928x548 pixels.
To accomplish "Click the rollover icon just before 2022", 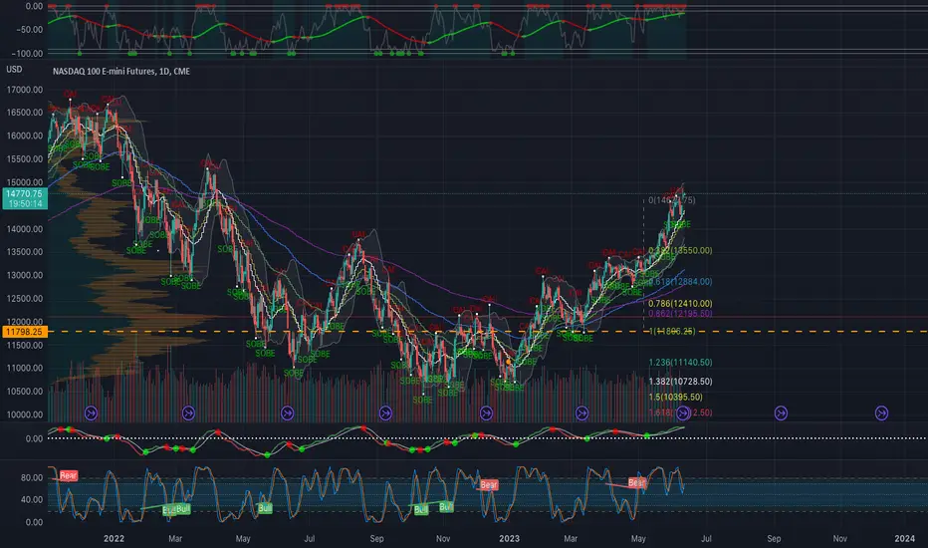I will tap(92, 411).
